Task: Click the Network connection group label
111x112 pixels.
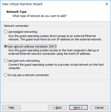Action: click(16, 26)
